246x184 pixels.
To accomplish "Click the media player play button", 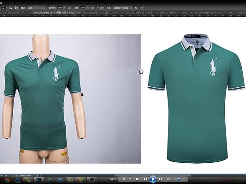I will click(153, 179).
